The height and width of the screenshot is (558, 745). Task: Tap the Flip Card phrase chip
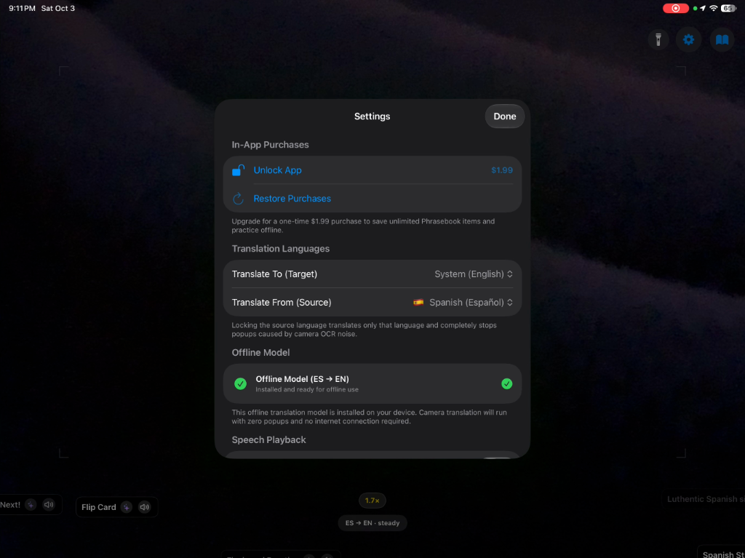tap(116, 507)
